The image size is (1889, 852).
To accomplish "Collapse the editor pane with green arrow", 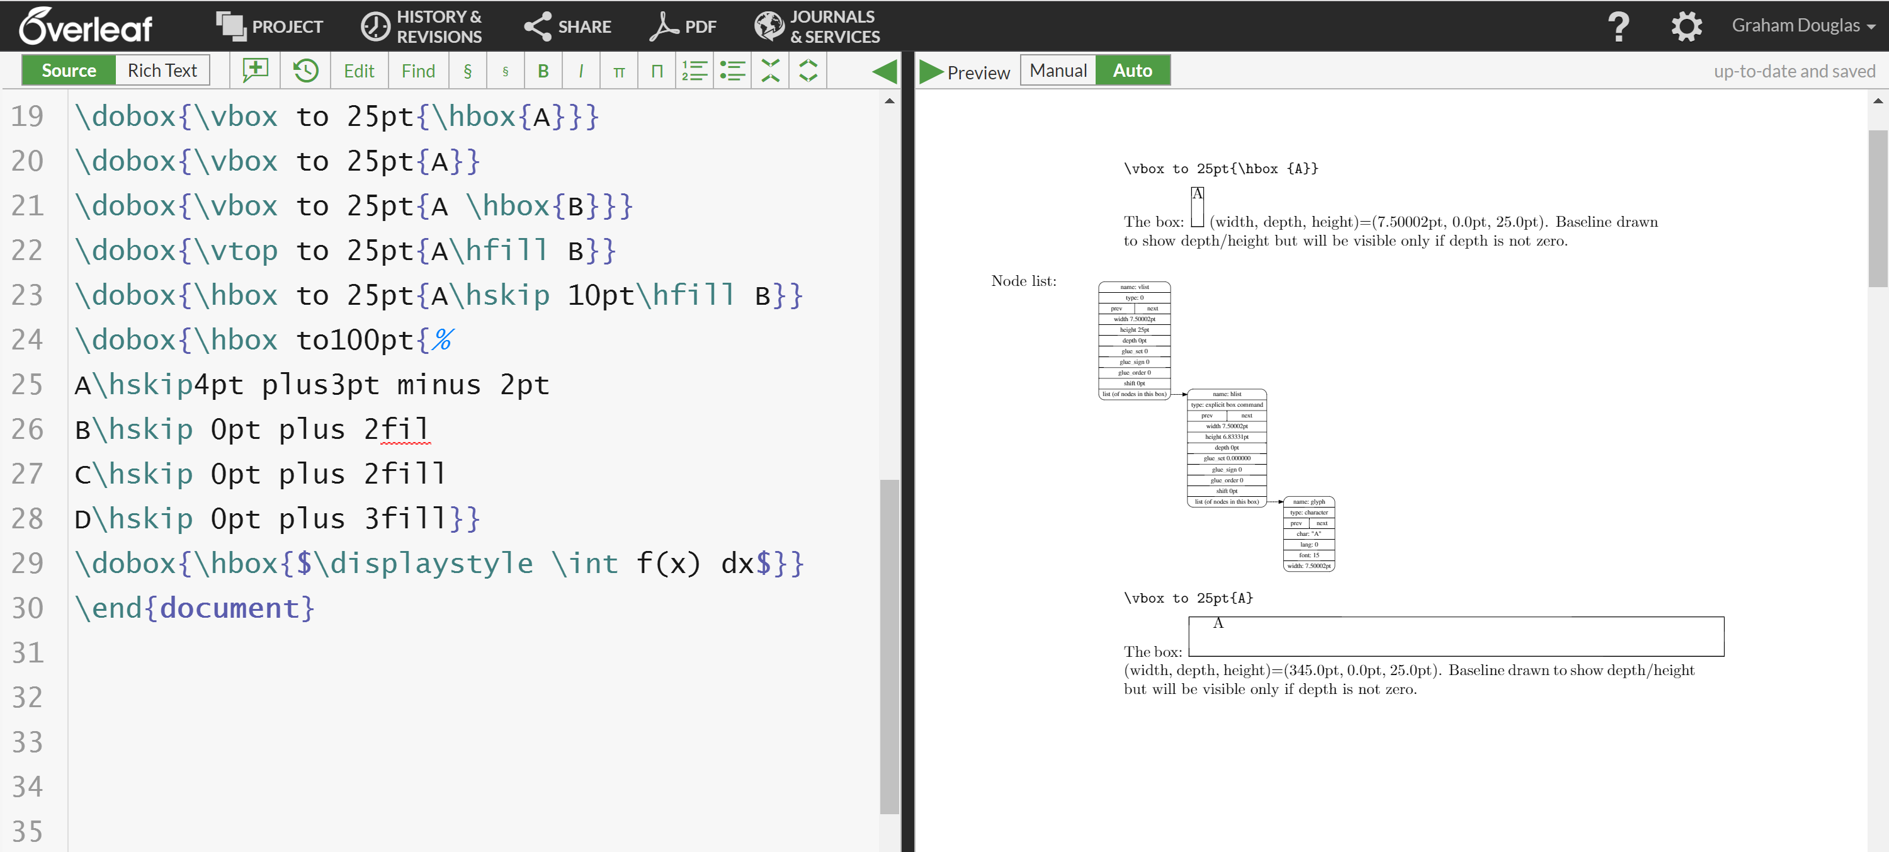I will tap(885, 71).
